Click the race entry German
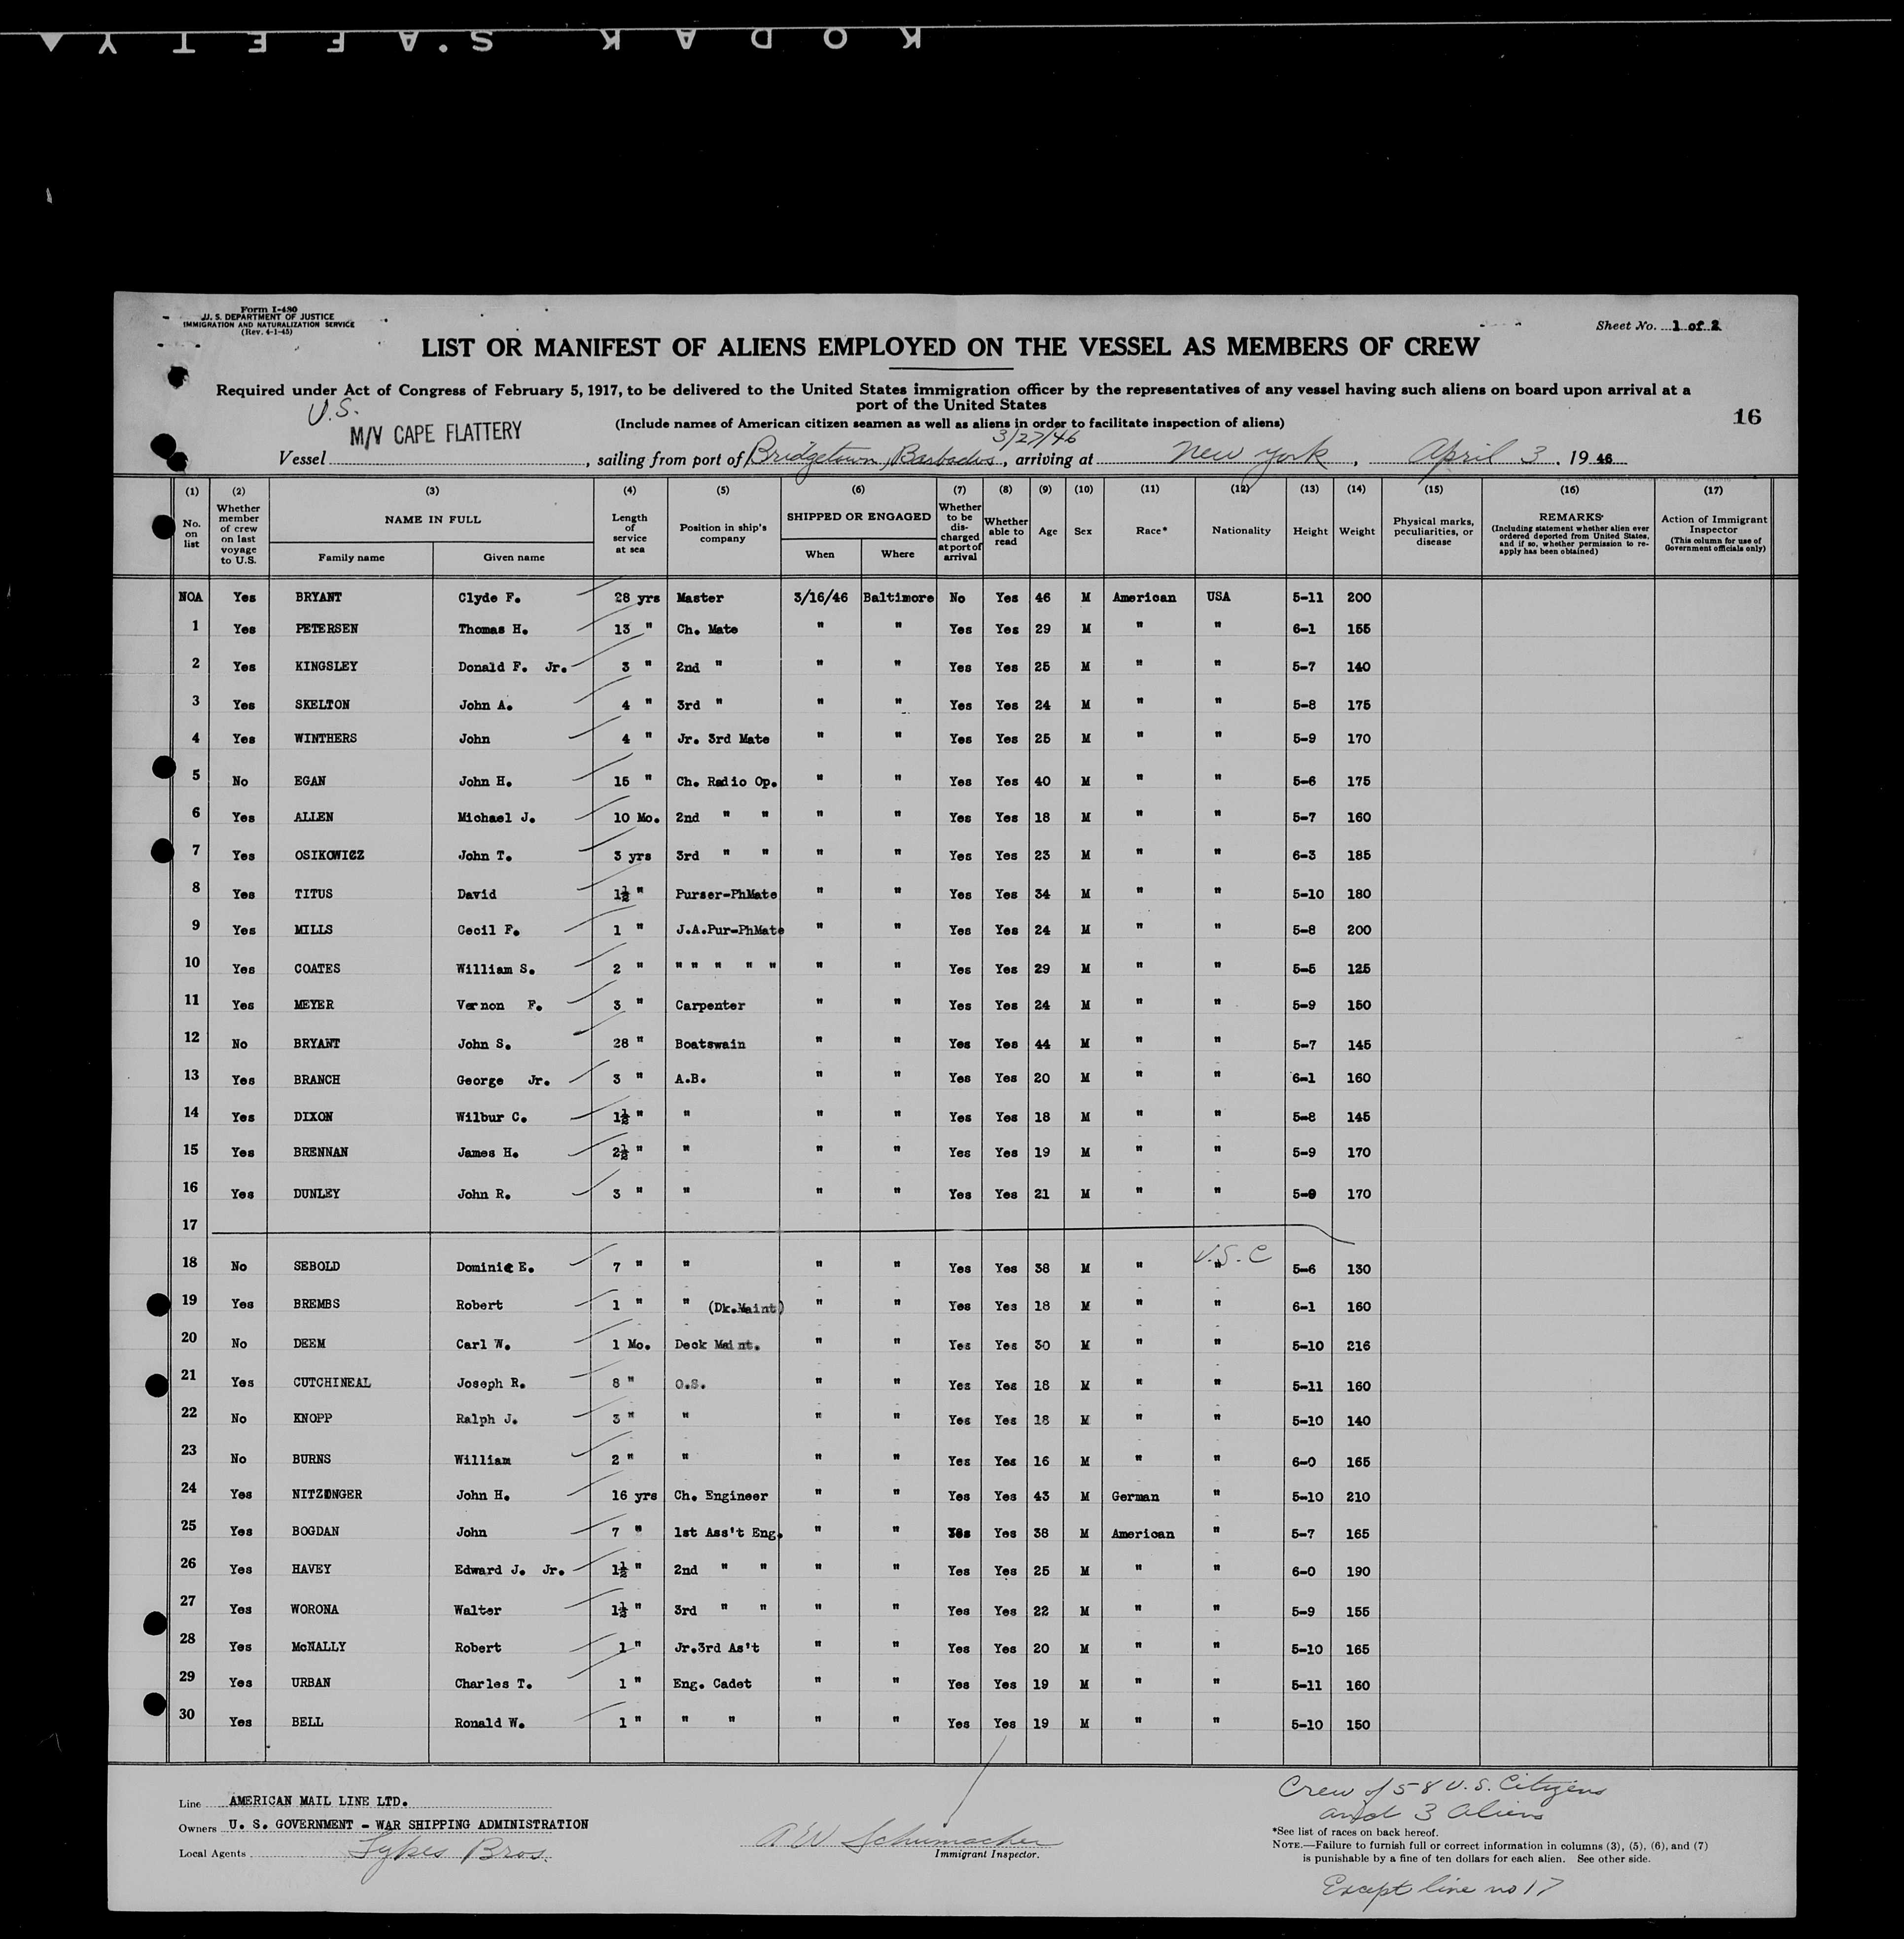The height and width of the screenshot is (1939, 1904). click(1135, 1497)
